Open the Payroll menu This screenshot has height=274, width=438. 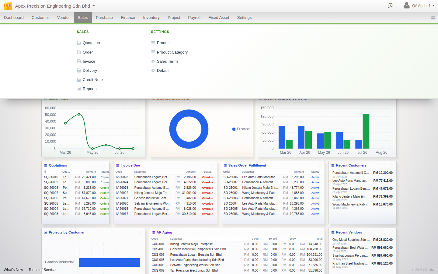[x=194, y=18]
